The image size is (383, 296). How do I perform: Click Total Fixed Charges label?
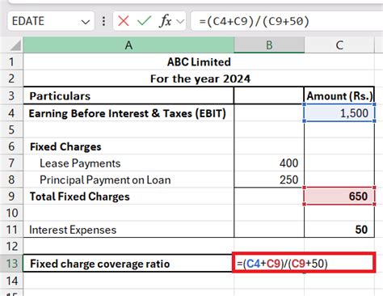80,197
